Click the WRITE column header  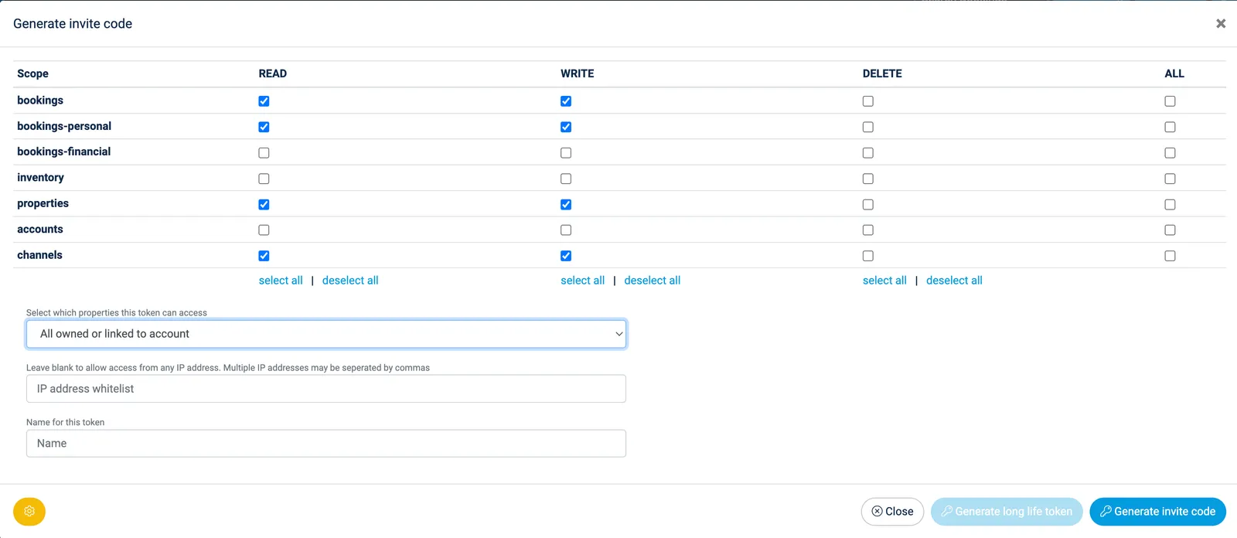(578, 73)
